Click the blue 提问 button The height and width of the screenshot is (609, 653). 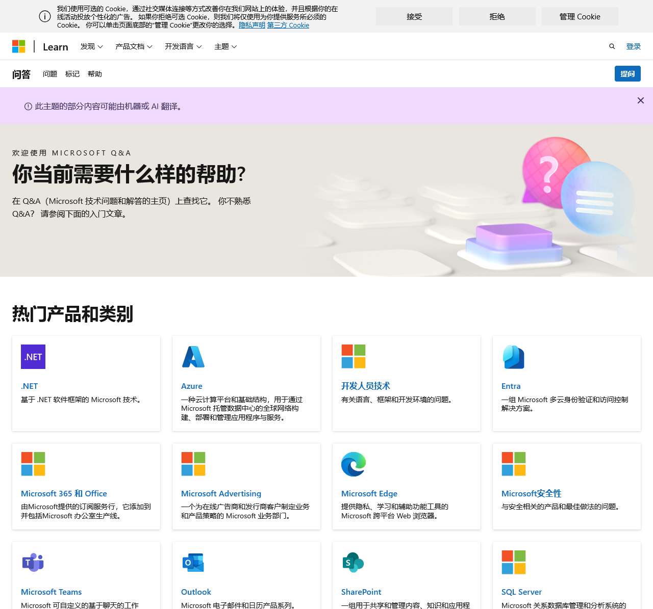[627, 74]
